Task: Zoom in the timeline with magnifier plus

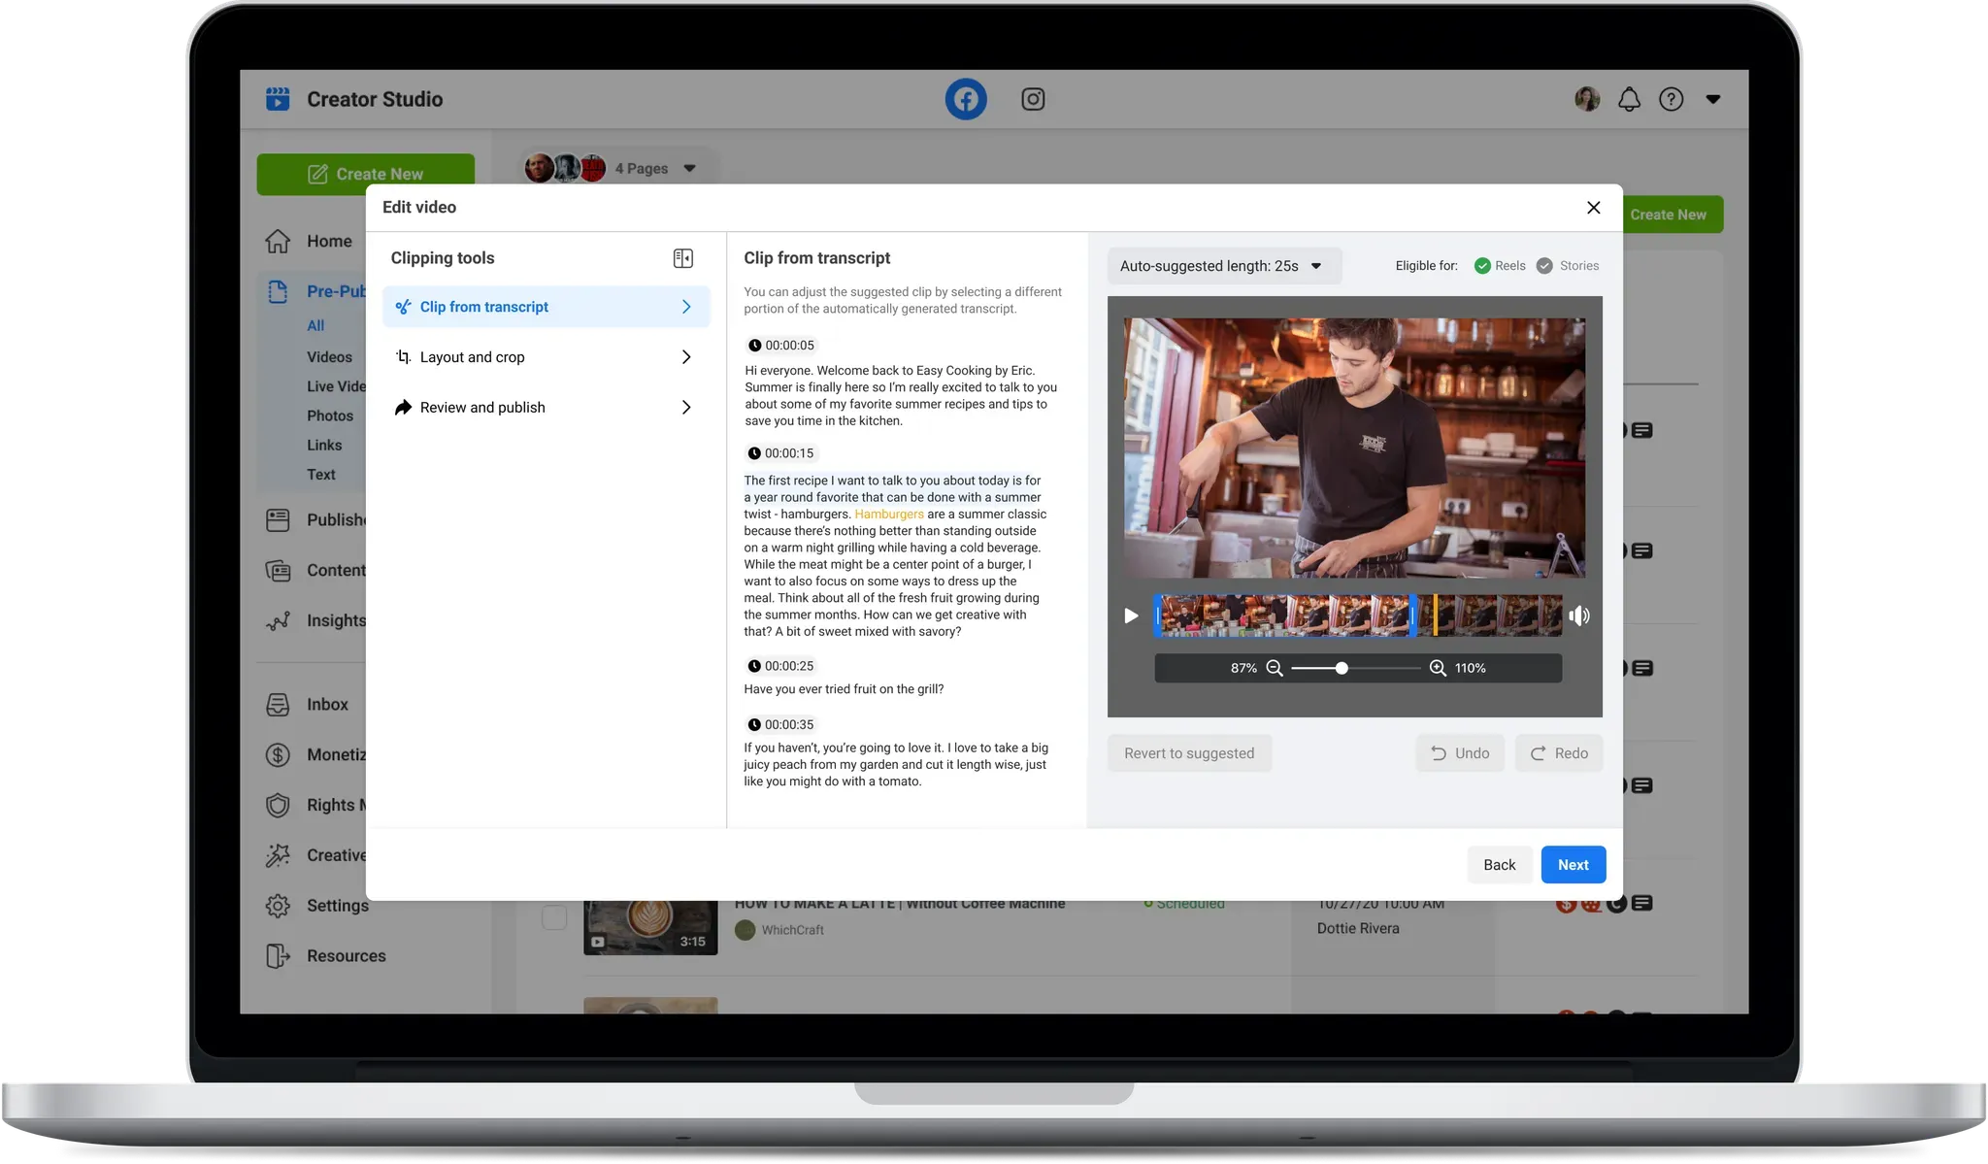Action: point(1438,668)
